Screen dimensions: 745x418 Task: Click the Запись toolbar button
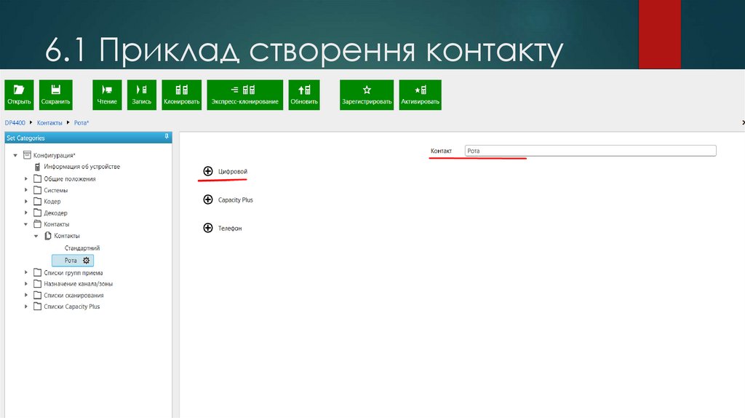pyautogui.click(x=142, y=95)
